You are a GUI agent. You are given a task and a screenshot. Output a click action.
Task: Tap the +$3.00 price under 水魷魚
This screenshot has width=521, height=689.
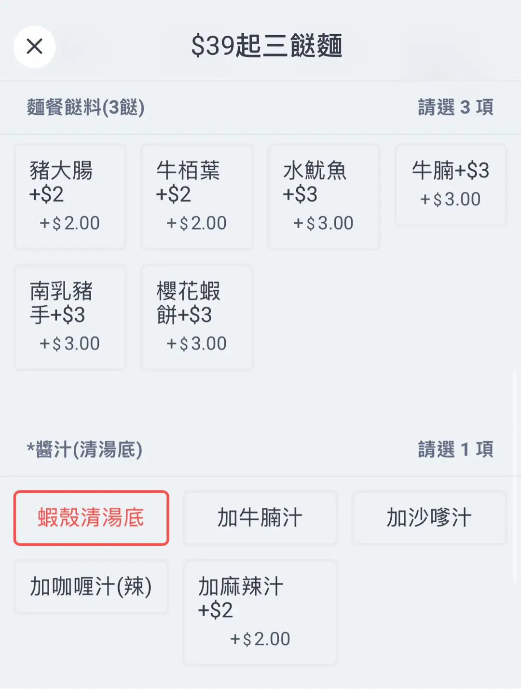point(324,223)
